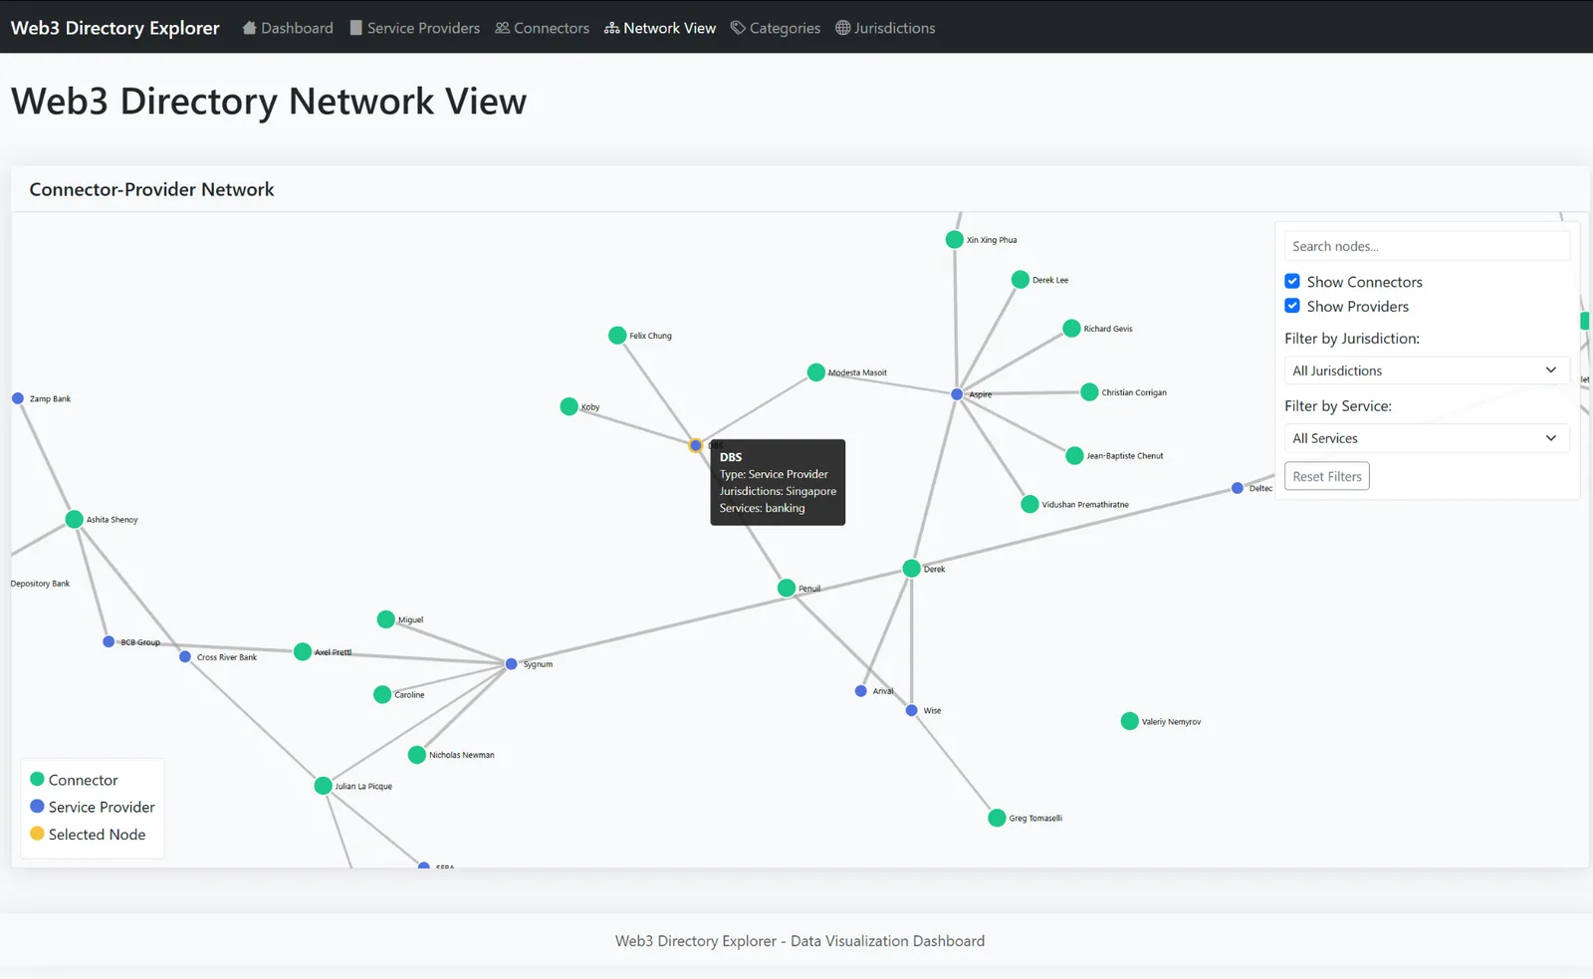The width and height of the screenshot is (1593, 979).
Task: Go to the Dashboard nav item
Action: 288,28
